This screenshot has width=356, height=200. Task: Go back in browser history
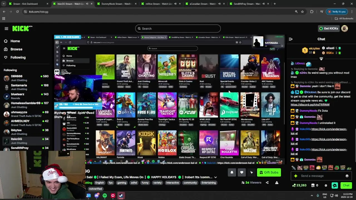[x=4, y=12]
